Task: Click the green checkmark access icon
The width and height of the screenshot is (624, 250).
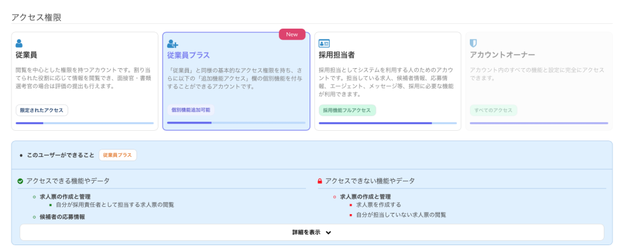Action: 20,181
